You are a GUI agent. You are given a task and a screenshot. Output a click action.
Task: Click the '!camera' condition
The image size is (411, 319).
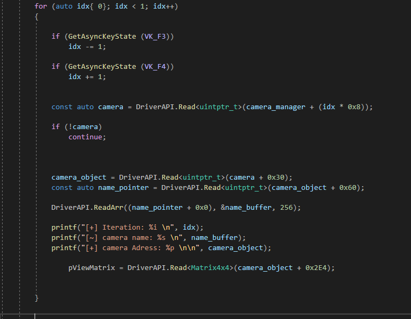coord(83,126)
